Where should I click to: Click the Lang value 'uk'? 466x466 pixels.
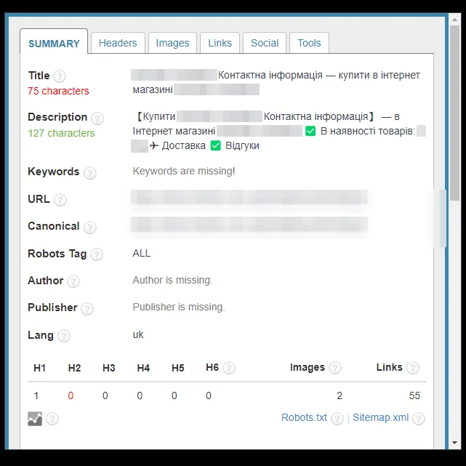click(x=138, y=334)
